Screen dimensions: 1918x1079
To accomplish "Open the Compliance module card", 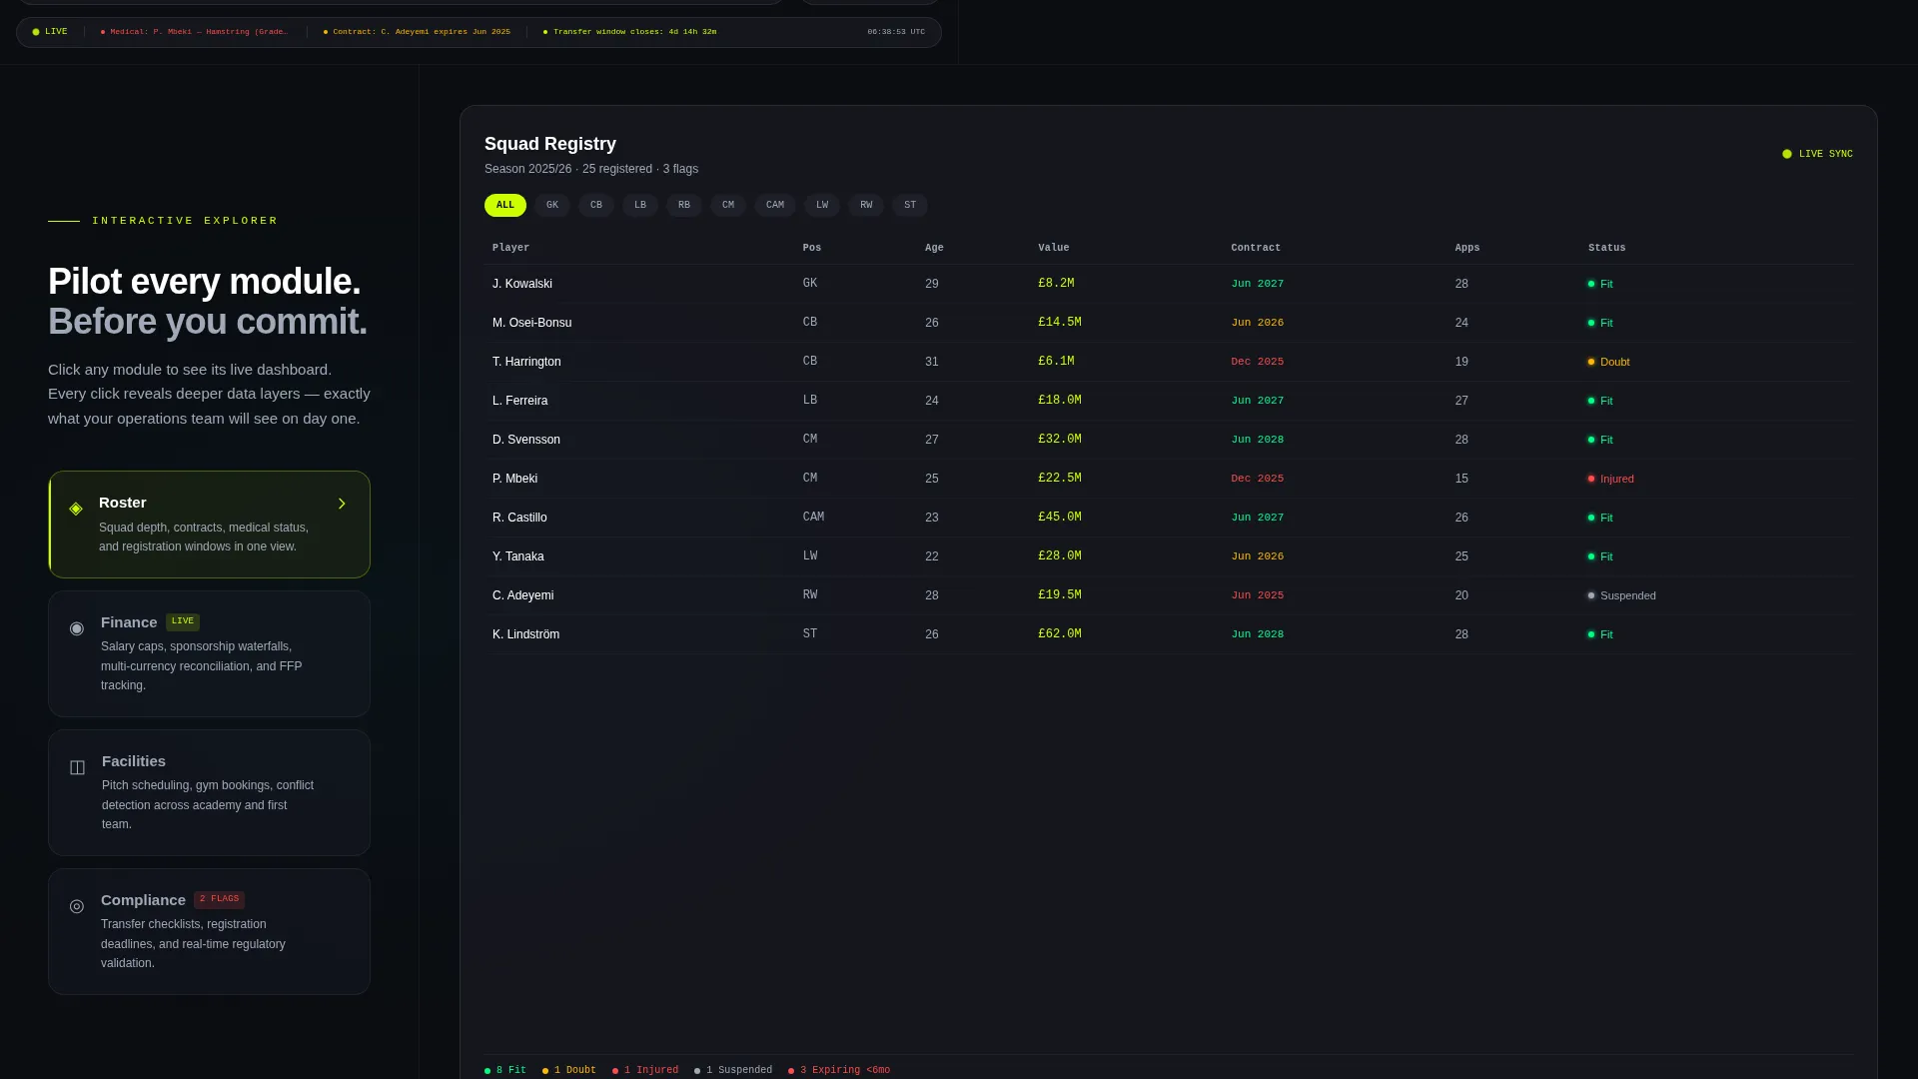I will 209,931.
